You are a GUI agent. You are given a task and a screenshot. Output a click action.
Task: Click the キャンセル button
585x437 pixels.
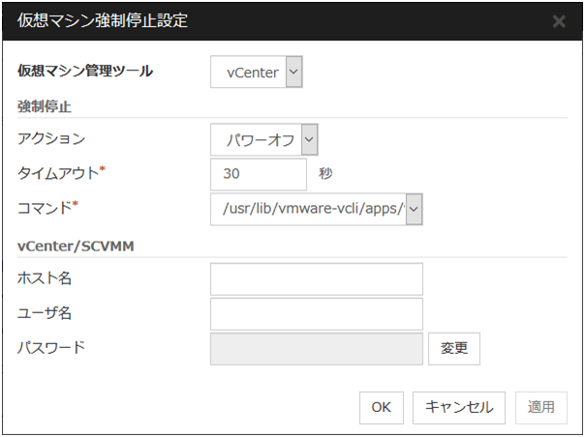(459, 407)
